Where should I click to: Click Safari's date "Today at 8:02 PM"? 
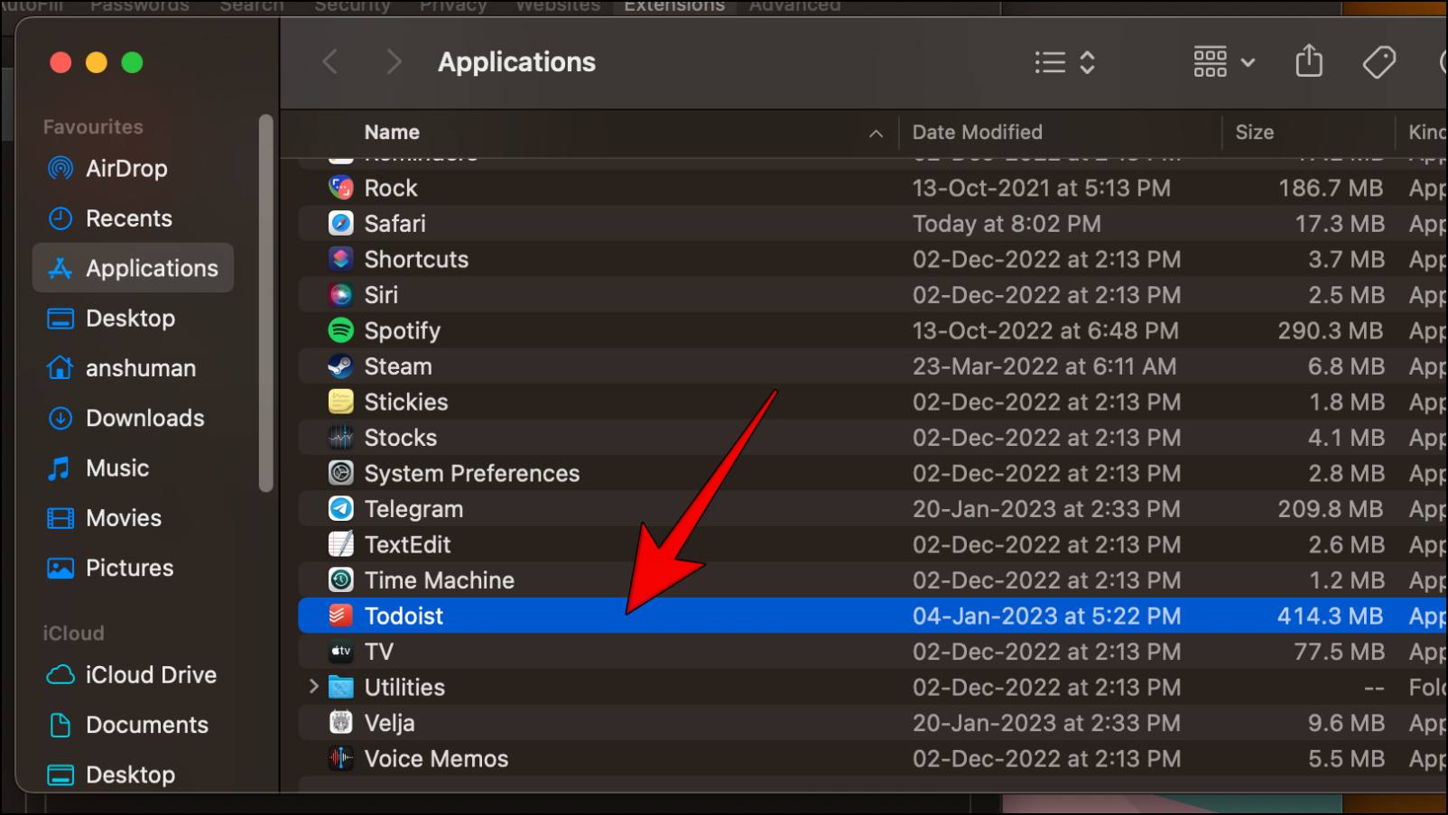1007,224
